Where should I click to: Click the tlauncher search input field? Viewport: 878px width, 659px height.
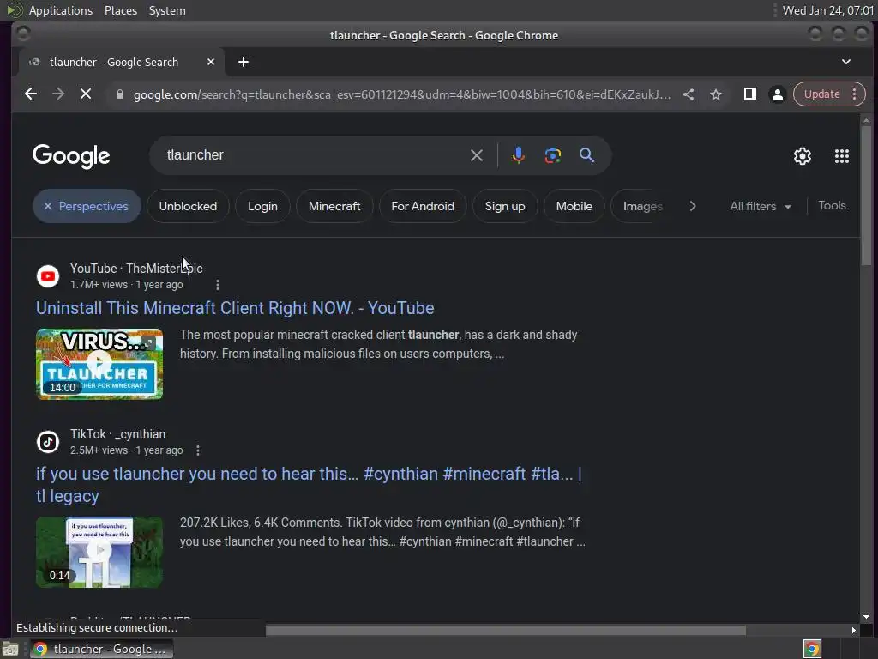point(314,155)
